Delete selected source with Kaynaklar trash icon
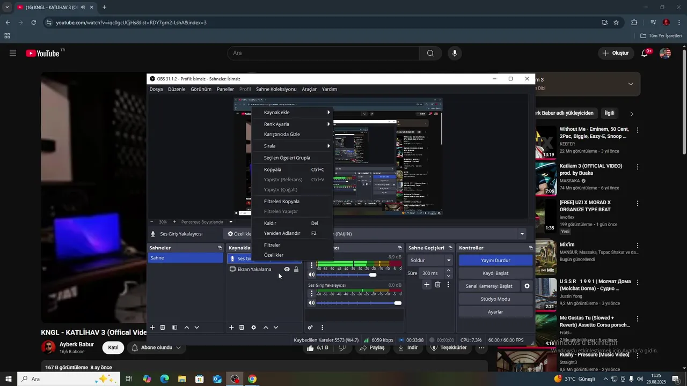Viewport: 687px width, 386px height. point(242,328)
